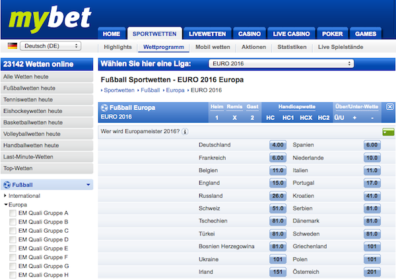Click Volleyballwetten heute in sidebar
Viewport: 396px width, 279px height.
(47, 134)
